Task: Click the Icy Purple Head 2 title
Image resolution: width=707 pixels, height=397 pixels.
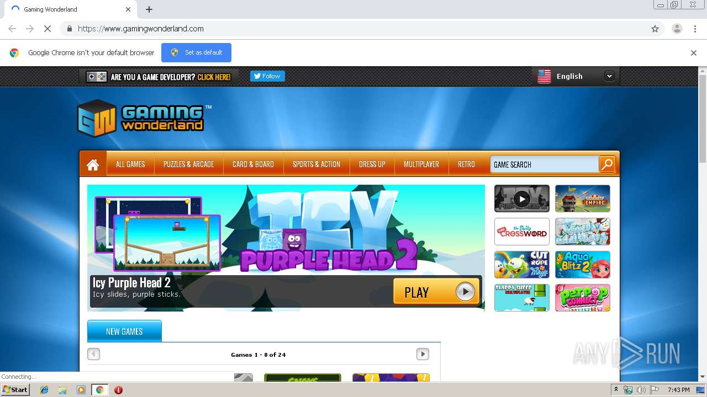Action: (131, 283)
